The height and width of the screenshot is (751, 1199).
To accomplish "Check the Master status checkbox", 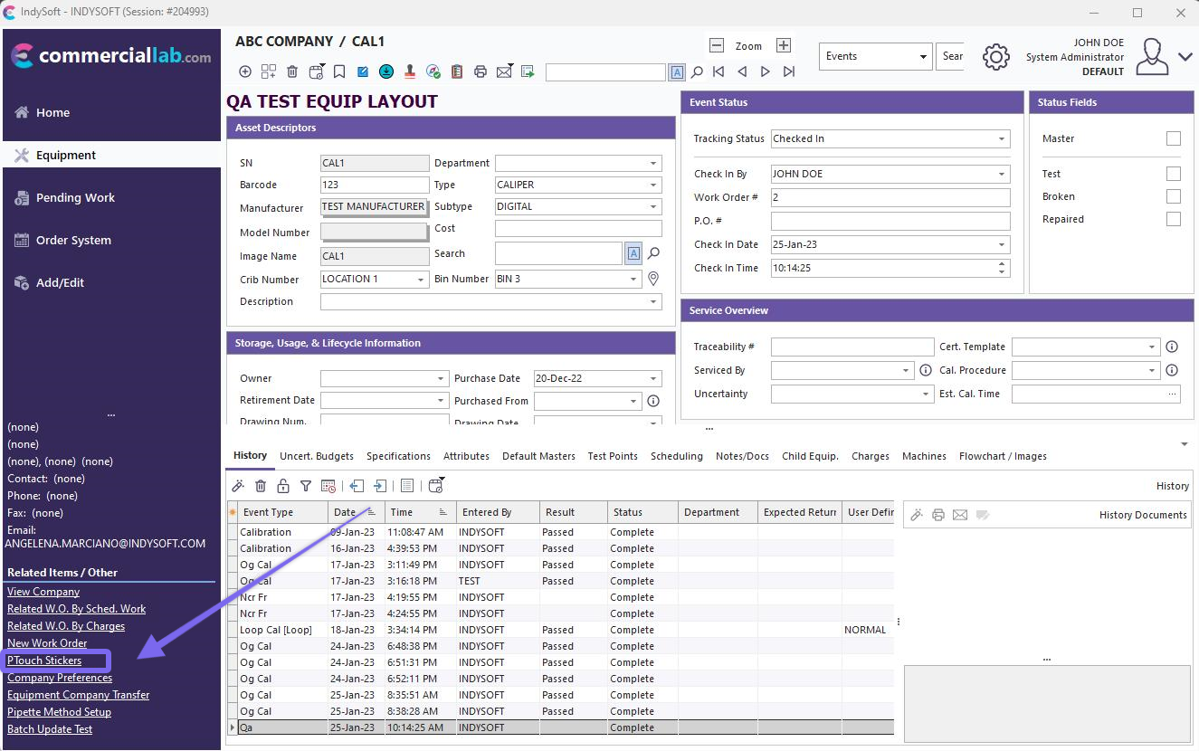I will [1173, 138].
